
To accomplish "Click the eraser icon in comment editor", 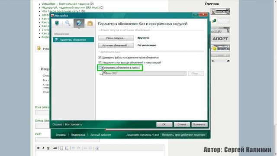I will (97, 148).
